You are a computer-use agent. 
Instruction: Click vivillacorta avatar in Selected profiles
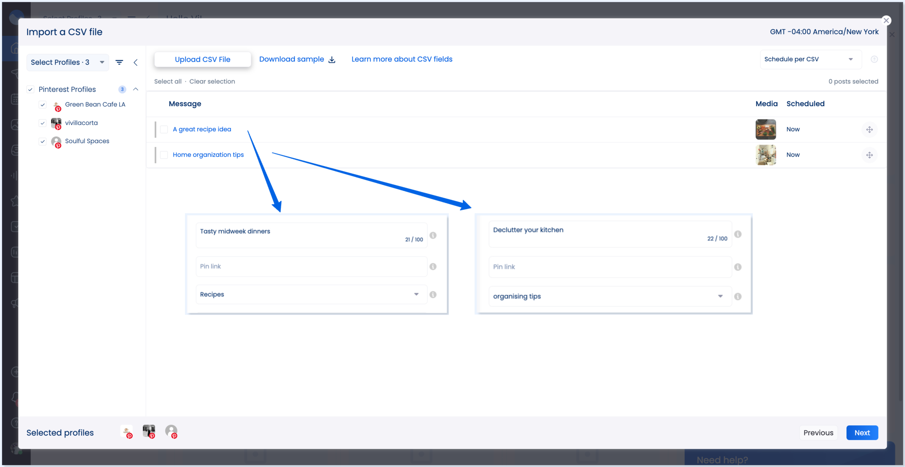[x=149, y=432]
